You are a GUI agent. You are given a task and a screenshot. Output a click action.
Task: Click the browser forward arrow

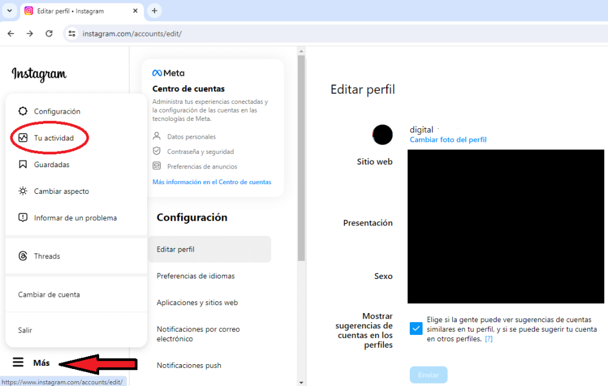(30, 33)
